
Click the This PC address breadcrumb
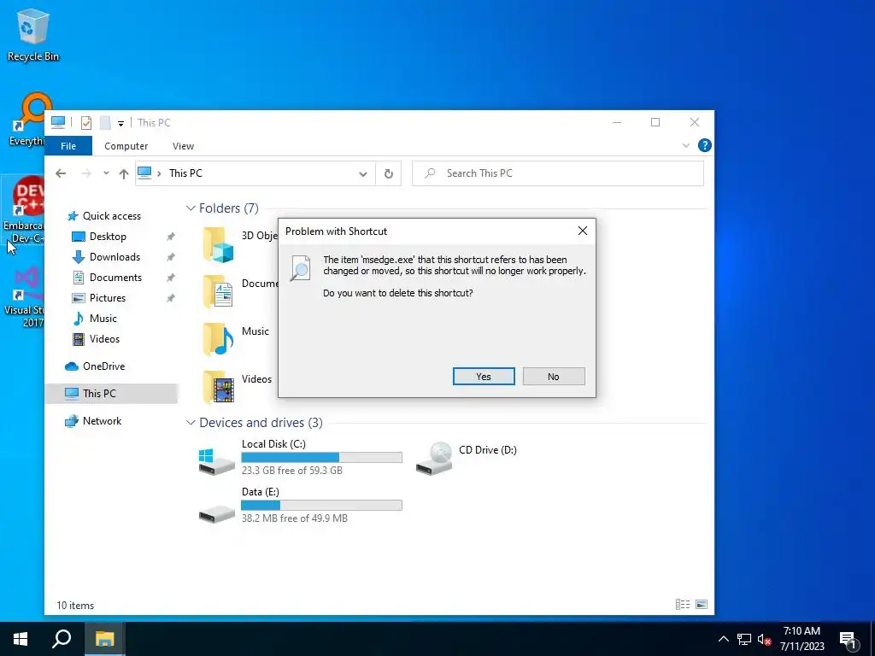click(185, 173)
